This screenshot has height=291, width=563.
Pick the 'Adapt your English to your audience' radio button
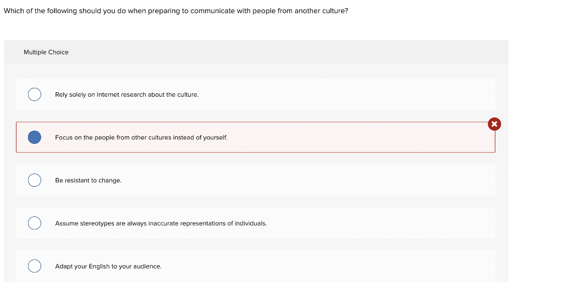[x=34, y=266]
